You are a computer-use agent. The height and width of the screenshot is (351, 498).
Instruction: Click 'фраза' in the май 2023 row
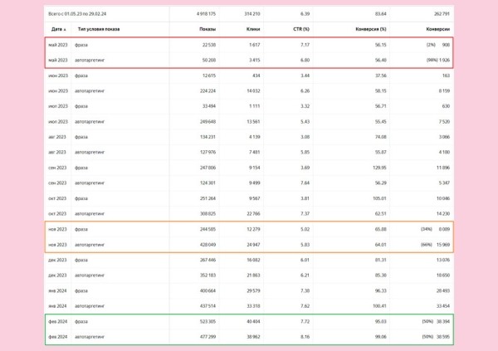click(x=81, y=45)
